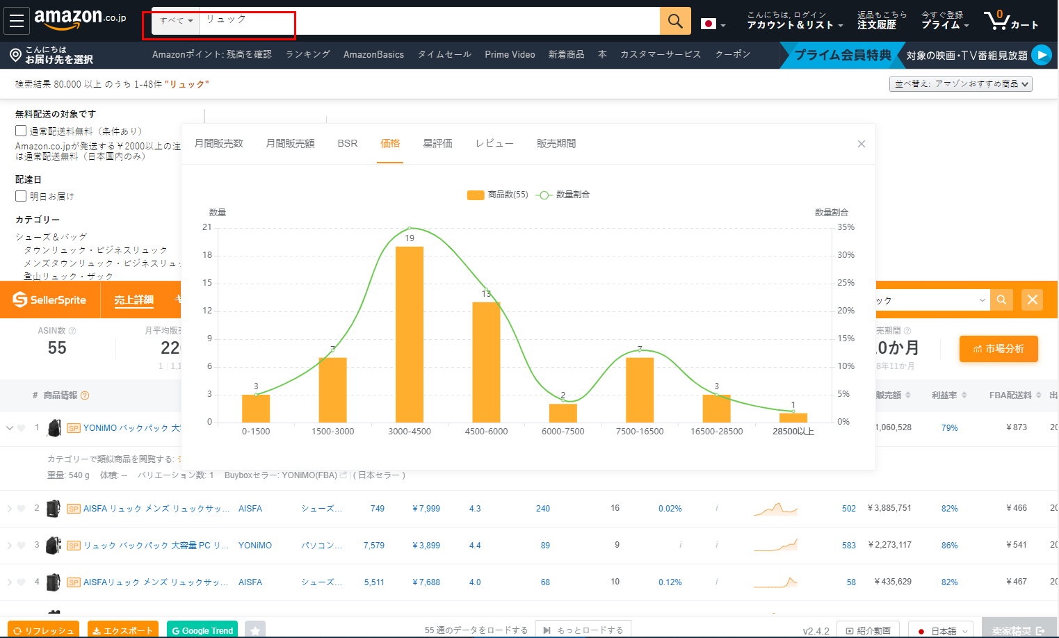Switch to 販売期間 chart tab
Image resolution: width=1059 pixels, height=638 pixels.
(x=556, y=143)
